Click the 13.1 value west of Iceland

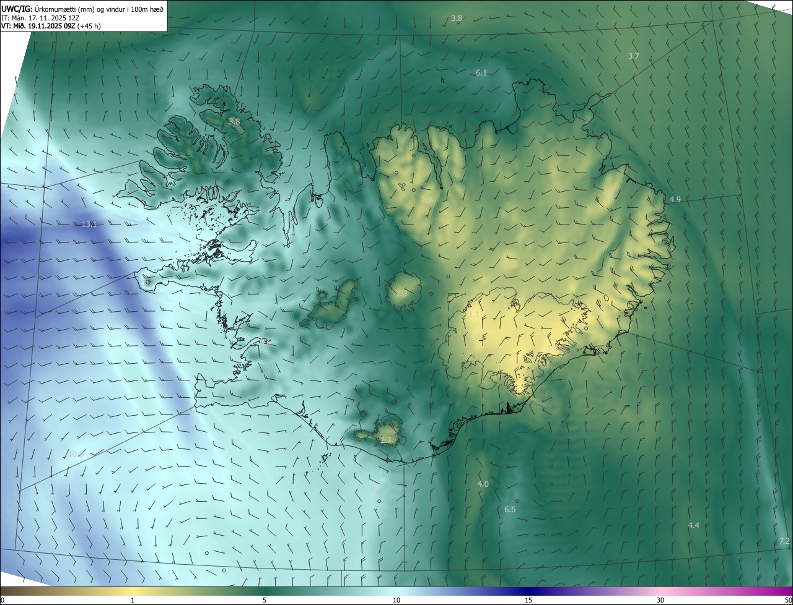[x=89, y=224]
